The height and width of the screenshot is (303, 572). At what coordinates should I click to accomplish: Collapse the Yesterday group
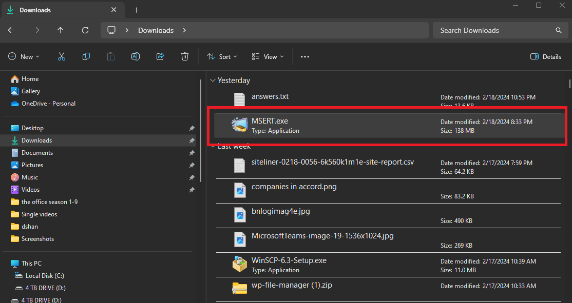point(213,80)
